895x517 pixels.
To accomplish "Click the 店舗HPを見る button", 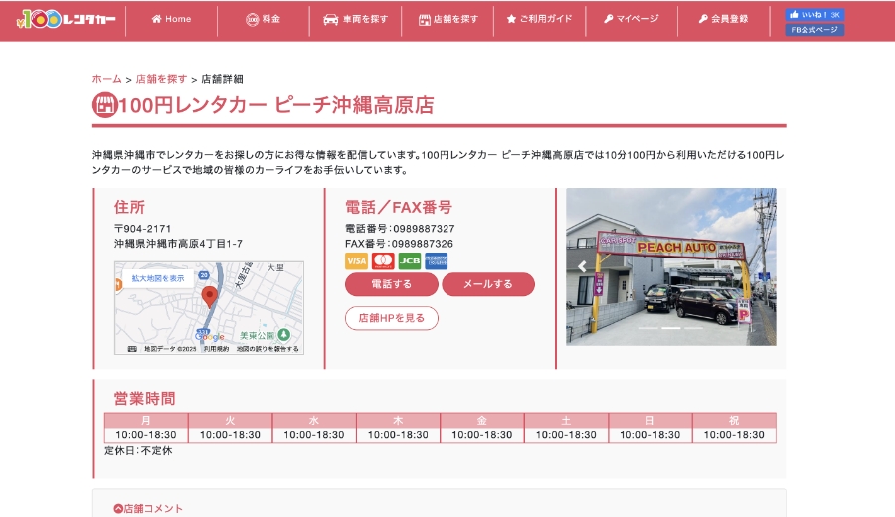I will point(392,318).
